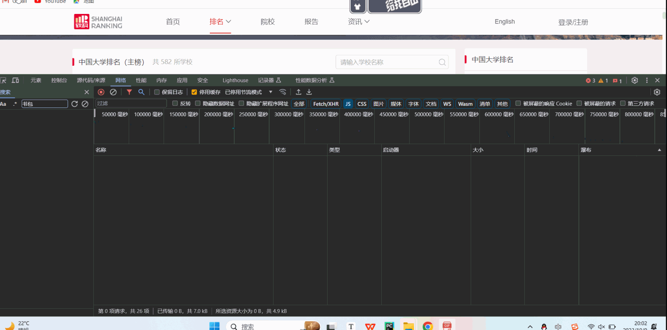Show hidden system tray icons
The height and width of the screenshot is (330, 667).
pos(530,327)
